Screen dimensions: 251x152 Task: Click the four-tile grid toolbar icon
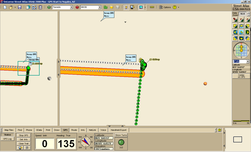34,7
